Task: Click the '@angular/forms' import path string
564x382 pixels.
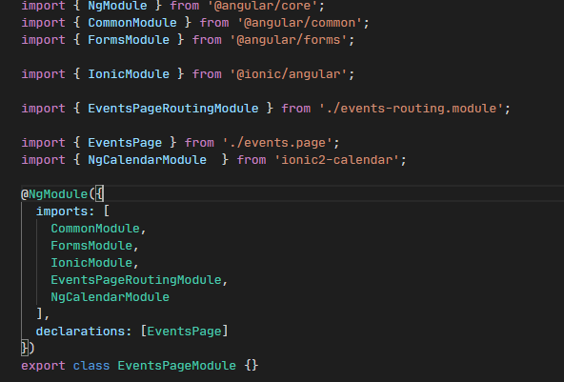Action: [289, 40]
